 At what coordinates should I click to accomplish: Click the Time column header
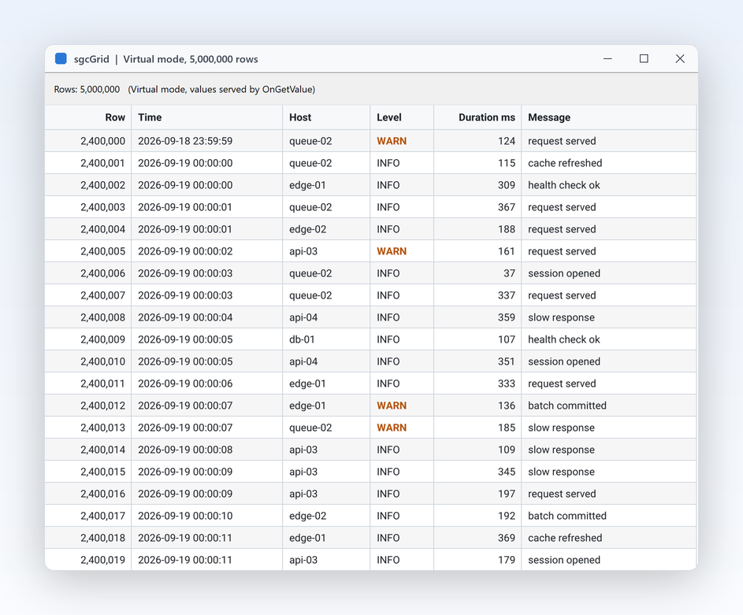pyautogui.click(x=206, y=117)
